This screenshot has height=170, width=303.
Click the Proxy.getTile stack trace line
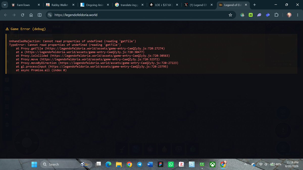90,48
